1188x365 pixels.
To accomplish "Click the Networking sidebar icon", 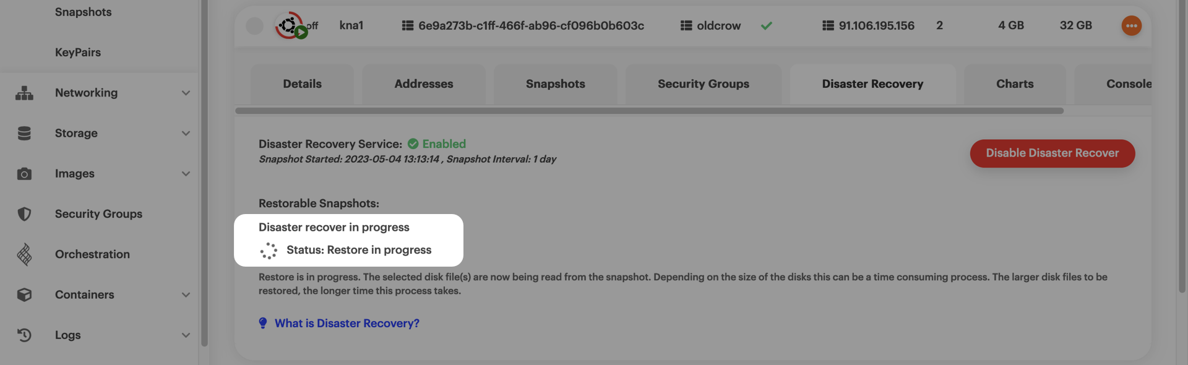I will coord(24,93).
